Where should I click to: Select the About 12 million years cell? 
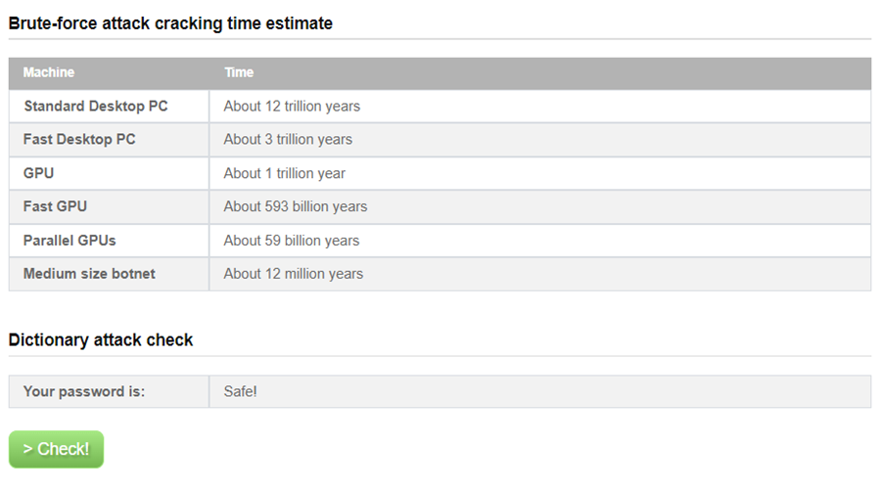coord(294,274)
